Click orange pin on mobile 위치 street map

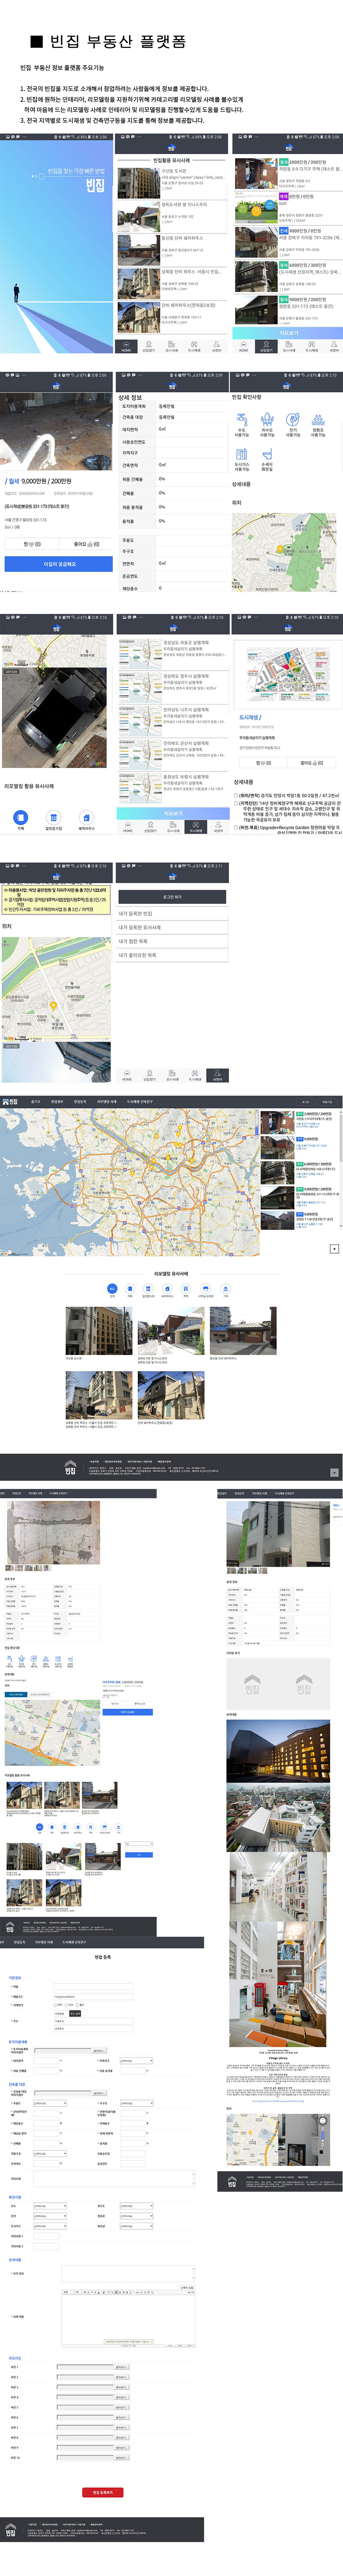[x=53, y=1006]
